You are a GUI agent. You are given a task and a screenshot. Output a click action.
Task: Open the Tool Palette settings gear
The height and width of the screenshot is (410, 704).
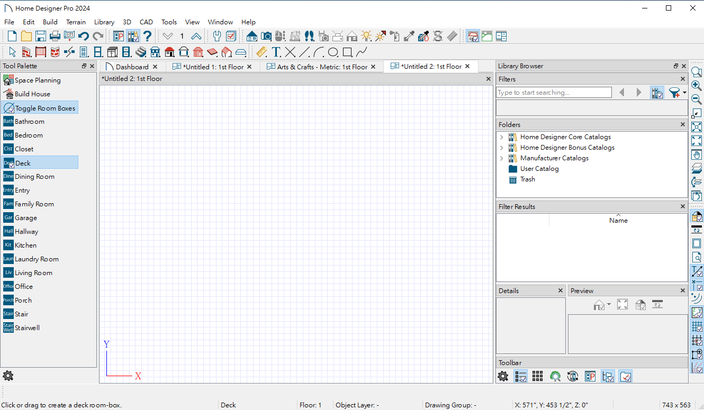tap(8, 376)
